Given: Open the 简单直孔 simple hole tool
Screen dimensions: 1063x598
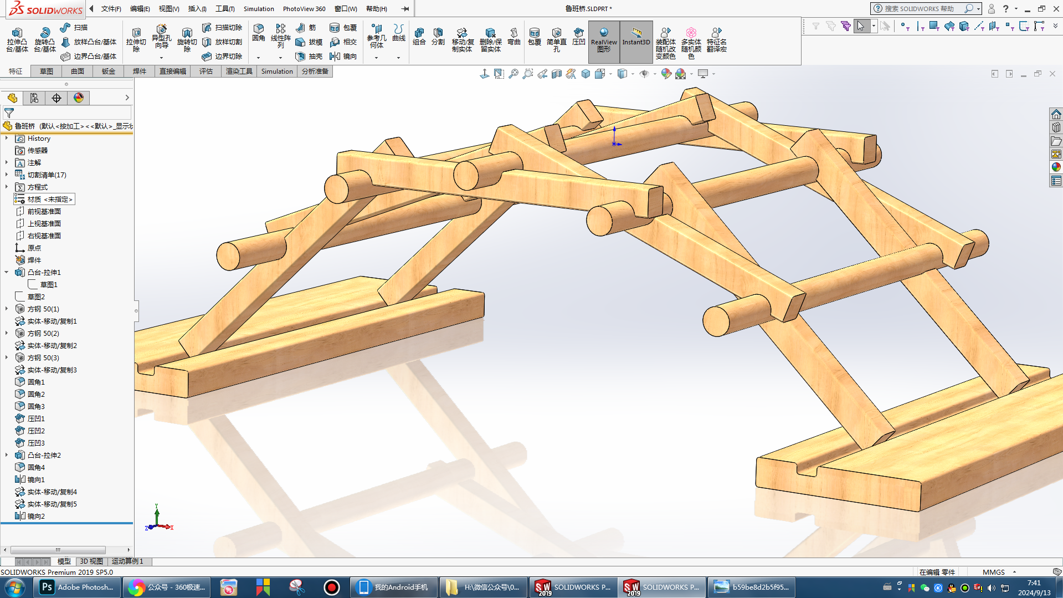Looking at the screenshot, I should coord(556,40).
